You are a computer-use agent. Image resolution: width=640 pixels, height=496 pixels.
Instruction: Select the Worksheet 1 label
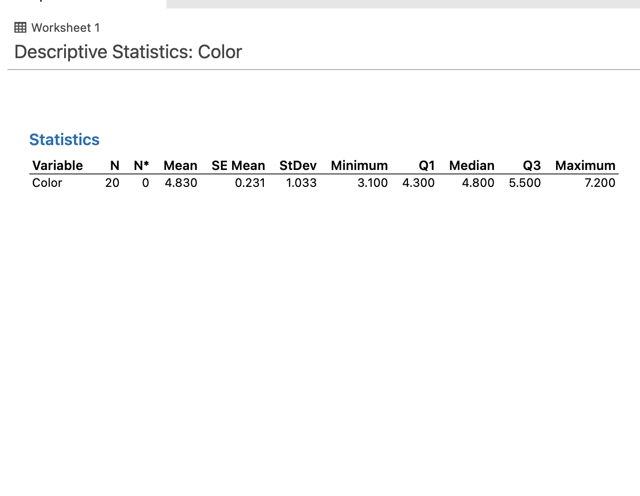coord(65,28)
